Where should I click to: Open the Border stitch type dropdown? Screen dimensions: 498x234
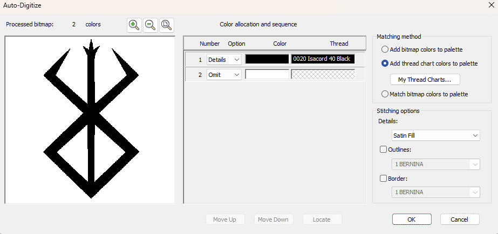(435, 192)
